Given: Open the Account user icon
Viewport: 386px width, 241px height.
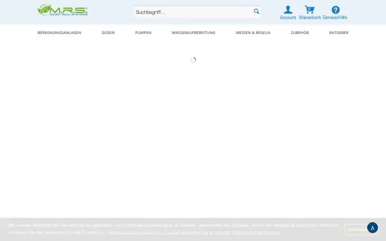Looking at the screenshot, I should pyautogui.click(x=288, y=10).
